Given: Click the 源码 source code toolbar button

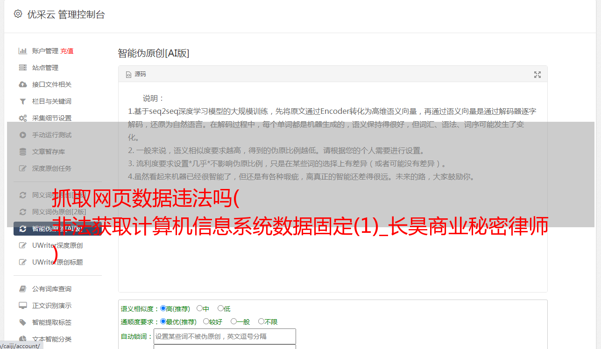Looking at the screenshot, I should pos(136,74).
